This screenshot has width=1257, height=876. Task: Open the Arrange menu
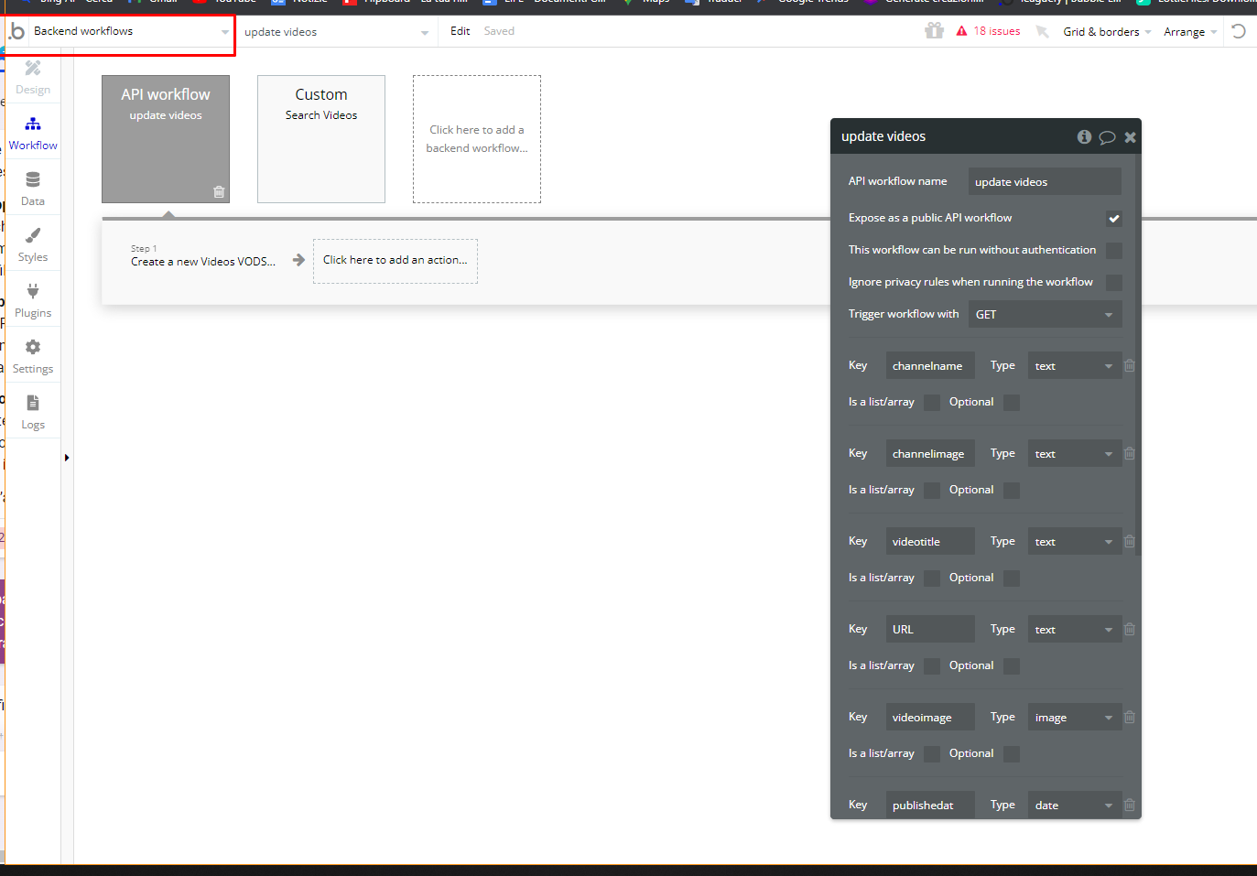1189,32
